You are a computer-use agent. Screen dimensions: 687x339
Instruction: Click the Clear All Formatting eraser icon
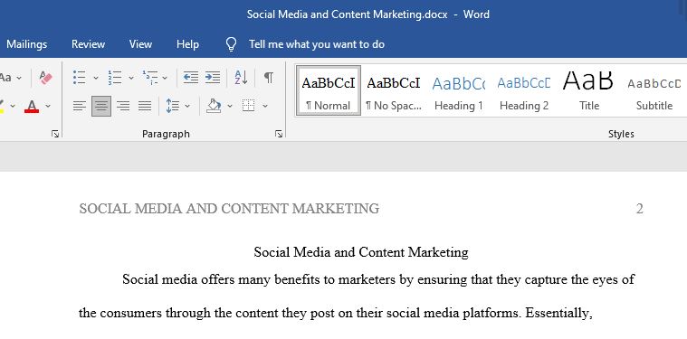[45, 78]
